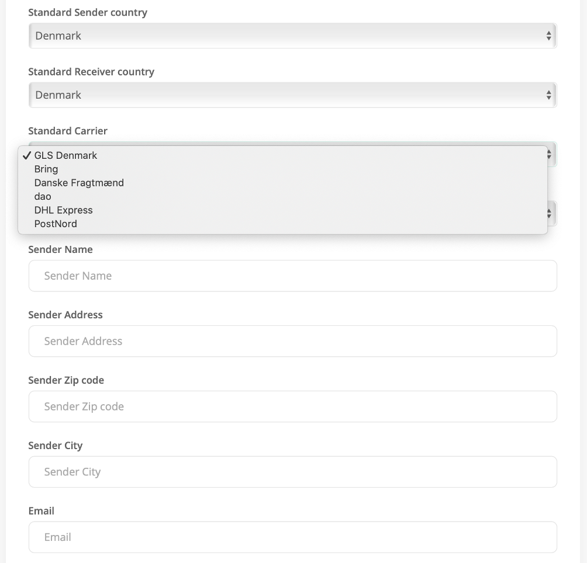This screenshot has width=587, height=563.
Task: Click into the Sender Address field
Action: [292, 341]
